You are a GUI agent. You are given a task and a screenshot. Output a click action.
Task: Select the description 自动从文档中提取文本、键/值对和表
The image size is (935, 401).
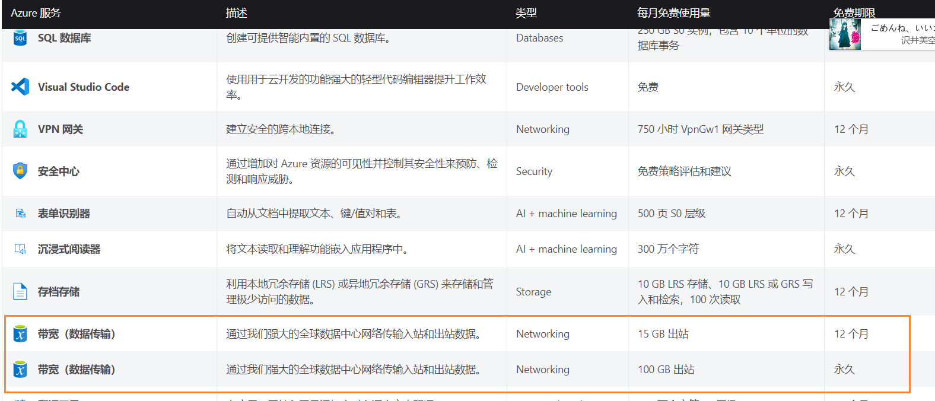[314, 214]
